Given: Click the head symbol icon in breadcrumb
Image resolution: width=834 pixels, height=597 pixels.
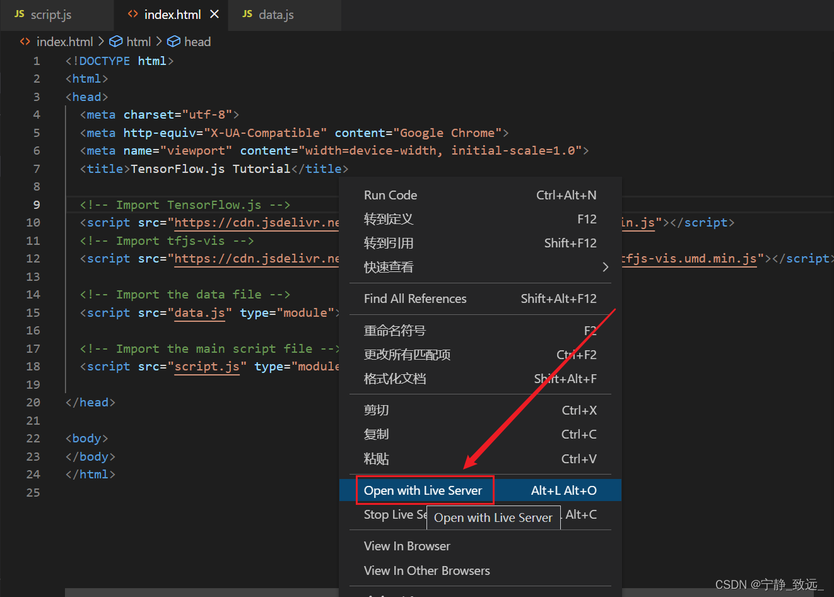Looking at the screenshot, I should pyautogui.click(x=173, y=42).
